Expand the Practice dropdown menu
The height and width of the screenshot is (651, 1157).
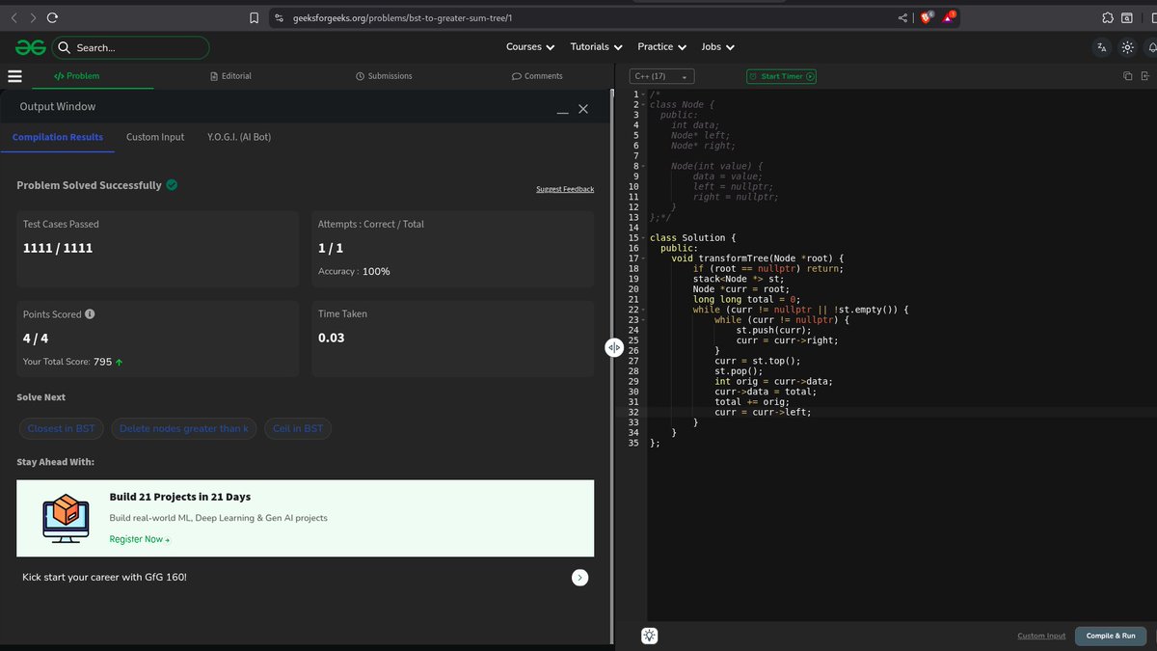point(662,46)
